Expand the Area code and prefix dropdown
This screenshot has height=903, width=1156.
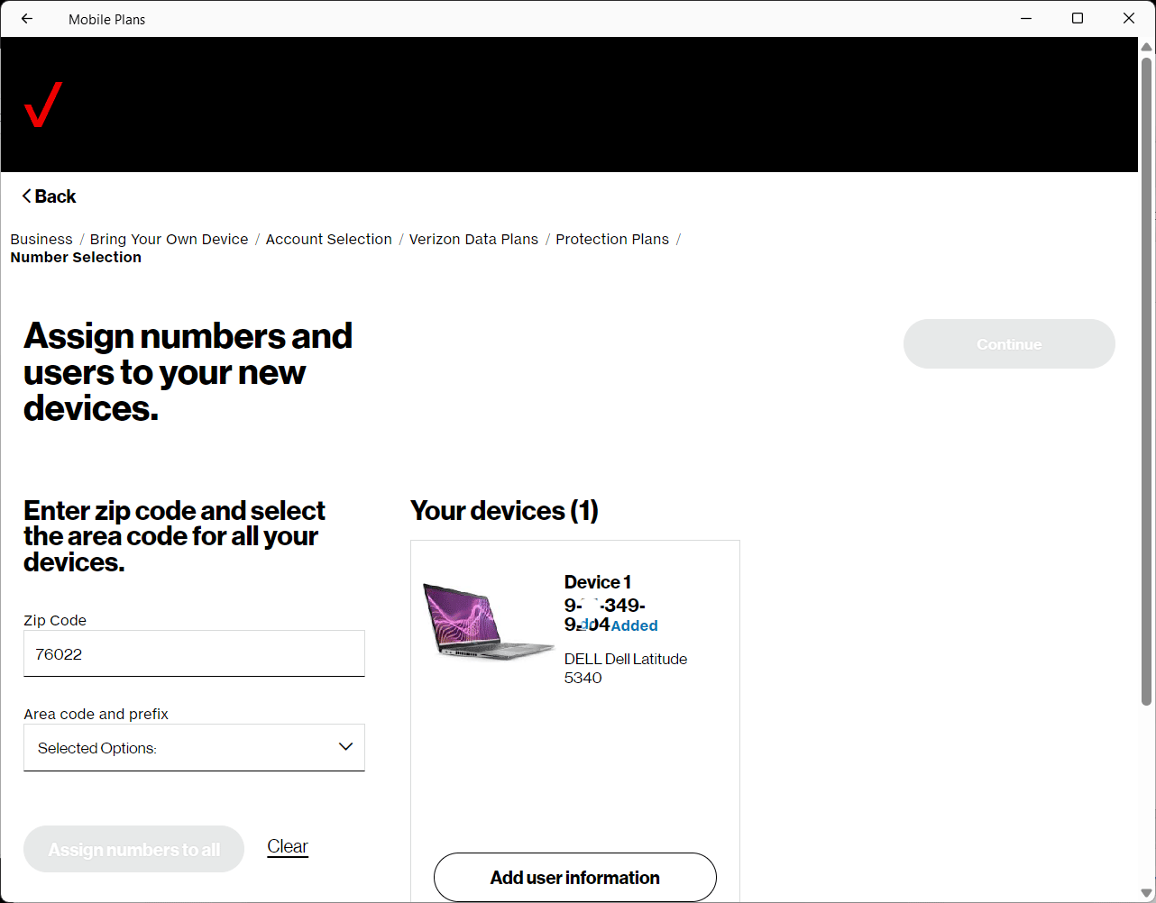(x=194, y=748)
